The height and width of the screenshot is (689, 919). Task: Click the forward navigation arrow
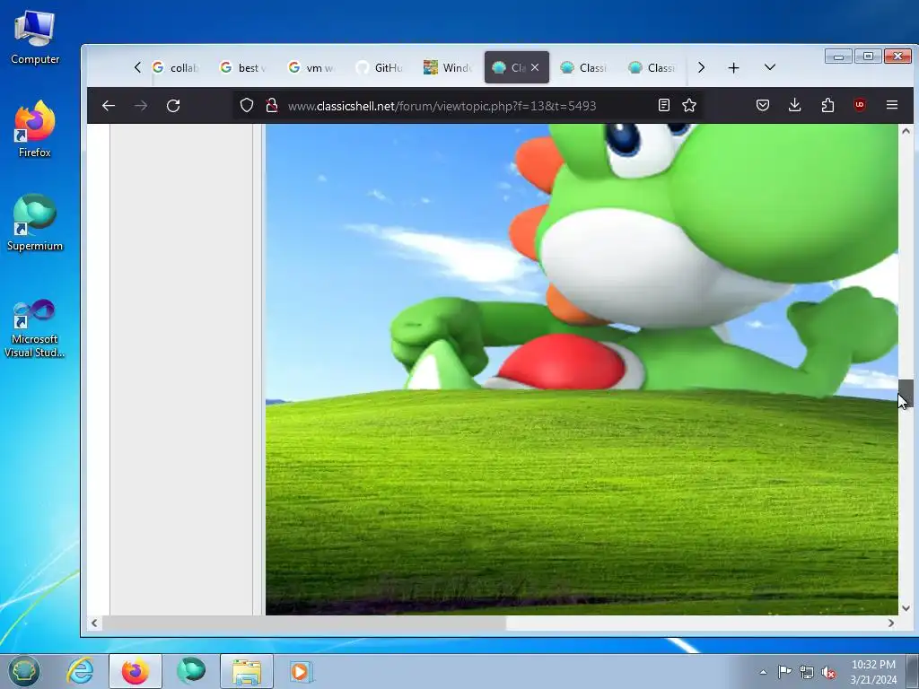[x=141, y=106]
